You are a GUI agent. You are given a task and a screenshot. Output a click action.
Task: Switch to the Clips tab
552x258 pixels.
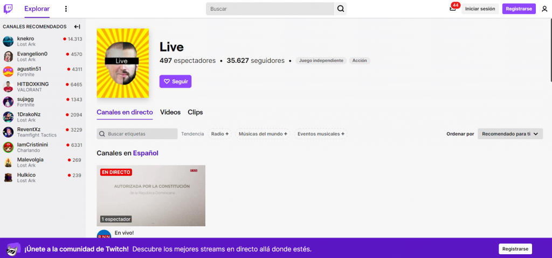click(x=195, y=112)
